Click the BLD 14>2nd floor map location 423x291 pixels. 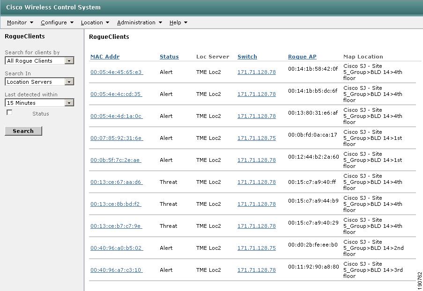click(x=373, y=248)
